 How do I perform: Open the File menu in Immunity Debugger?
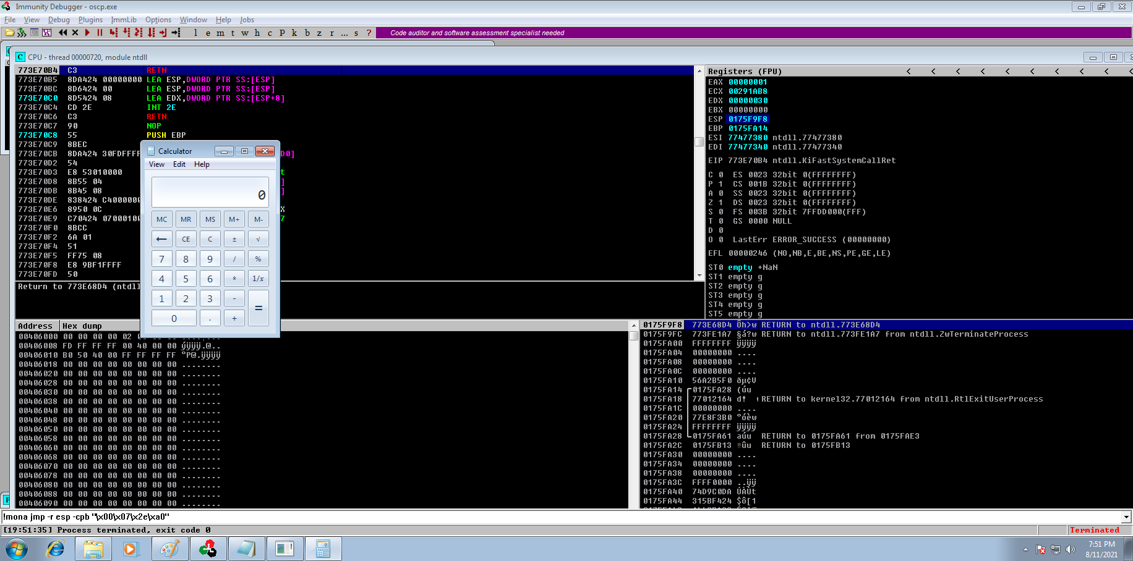point(10,20)
